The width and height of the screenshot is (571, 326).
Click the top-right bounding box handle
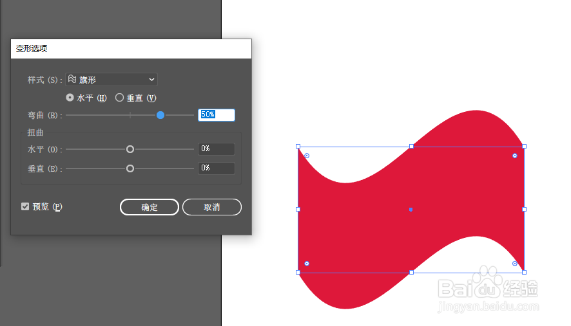525,146
